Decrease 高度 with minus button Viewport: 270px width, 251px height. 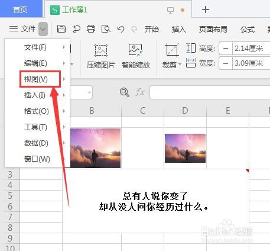point(226,48)
